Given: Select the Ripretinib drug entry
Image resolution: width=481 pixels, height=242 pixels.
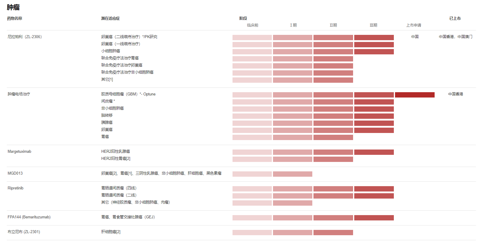Looking at the screenshot, I should click(15, 188).
